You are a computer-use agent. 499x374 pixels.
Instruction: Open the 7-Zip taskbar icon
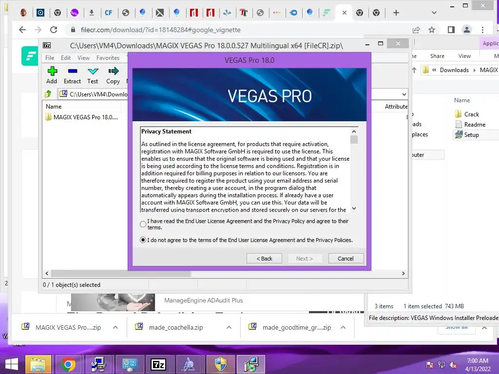[x=158, y=364]
